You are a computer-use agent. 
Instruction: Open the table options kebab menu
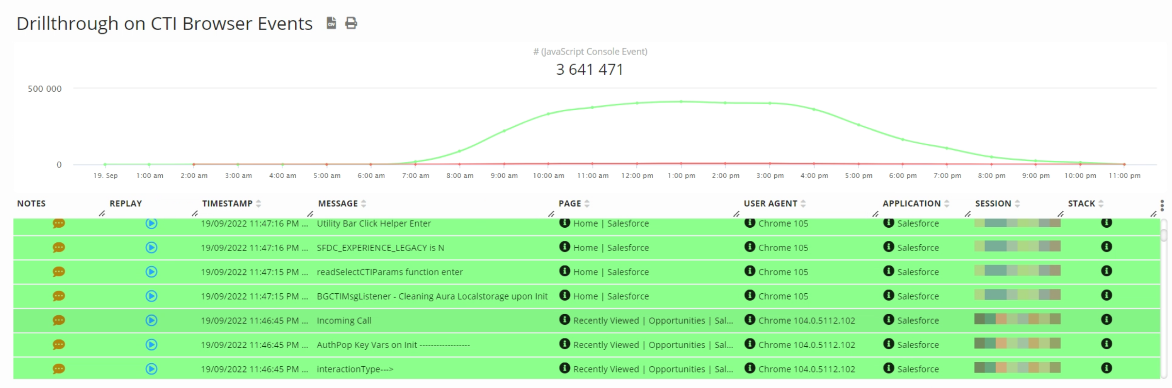pos(1162,205)
